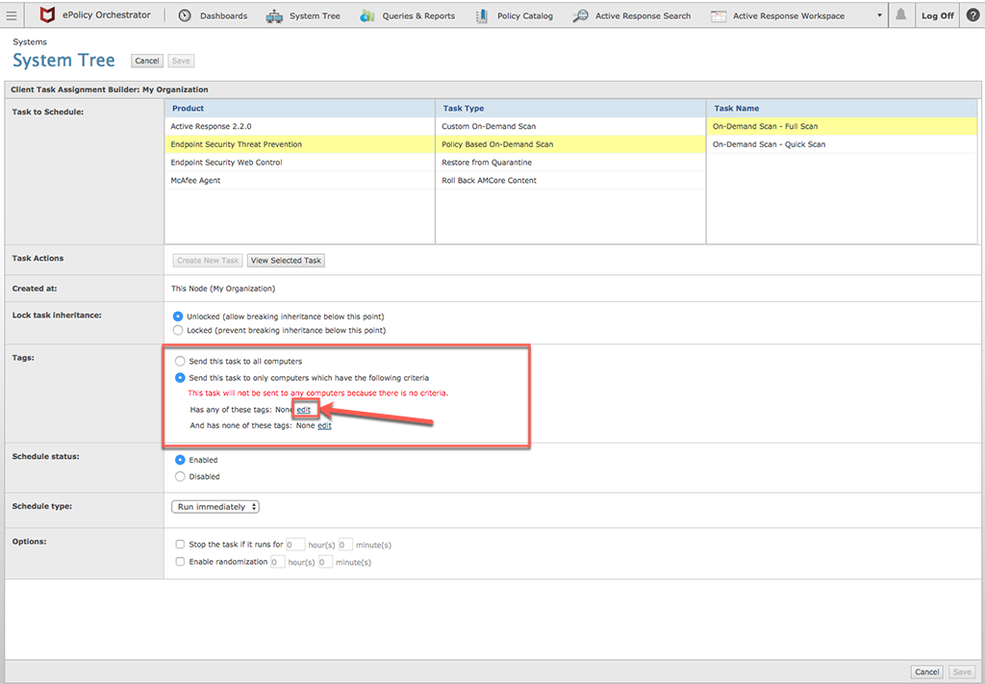The width and height of the screenshot is (985, 684).
Task: Click View Selected Task button
Action: click(286, 260)
